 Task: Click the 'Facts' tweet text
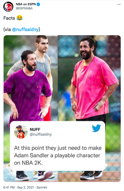click(x=9, y=18)
